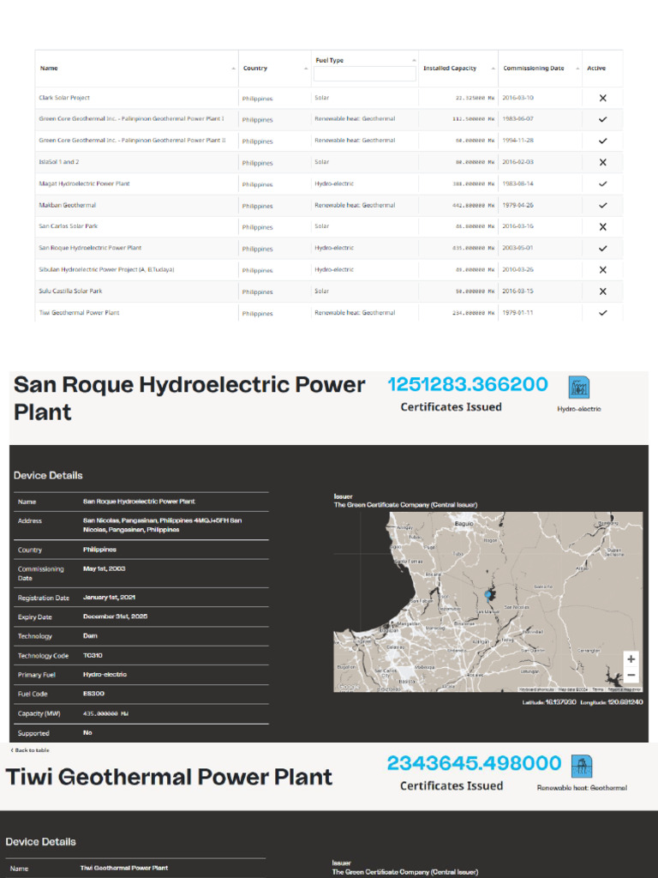Viewport: 658px width, 878px height.
Task: Click the active checkmark for Makban Geothermal
Action: (x=602, y=206)
